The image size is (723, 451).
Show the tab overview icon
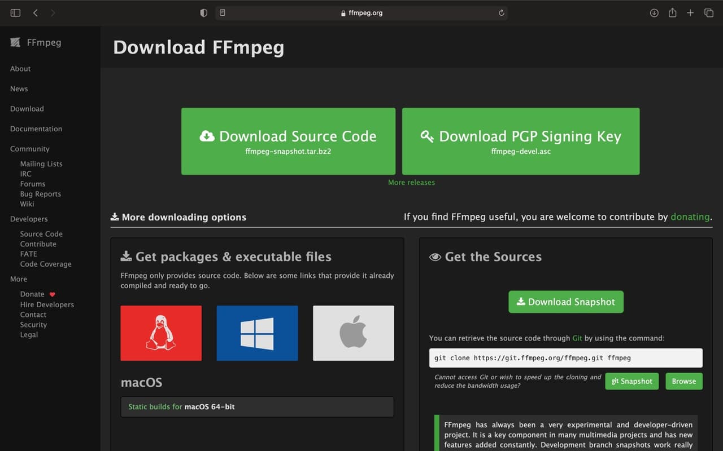pos(708,13)
